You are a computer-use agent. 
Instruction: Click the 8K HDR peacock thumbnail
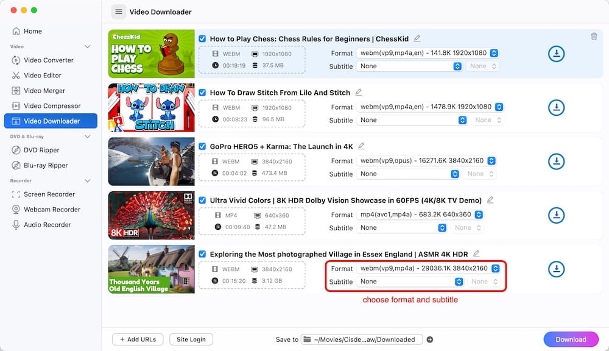[152, 215]
